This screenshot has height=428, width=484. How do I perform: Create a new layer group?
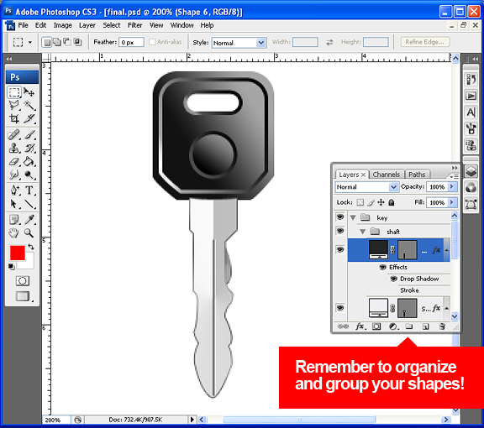[409, 326]
